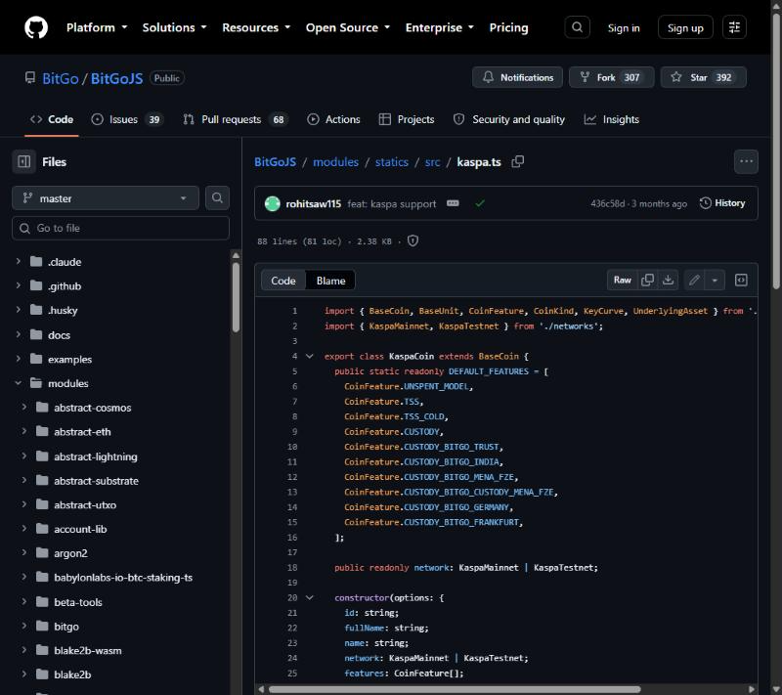This screenshot has width=782, height=695.
Task: Open master branch selector dropdown
Action: click(x=106, y=197)
